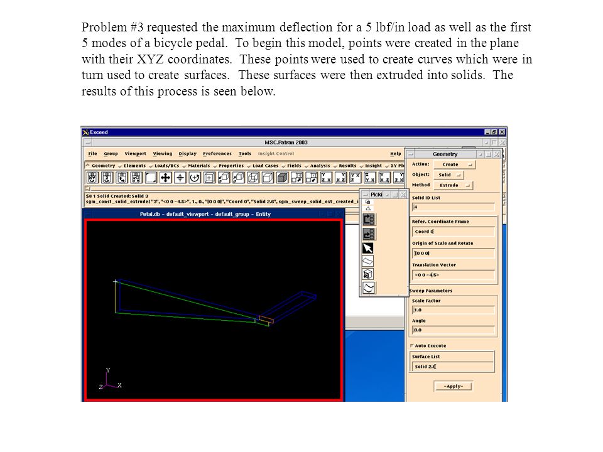The image size is (603, 452).
Task: Select the surface pick icon in Picking toolbar
Action: click(368, 261)
